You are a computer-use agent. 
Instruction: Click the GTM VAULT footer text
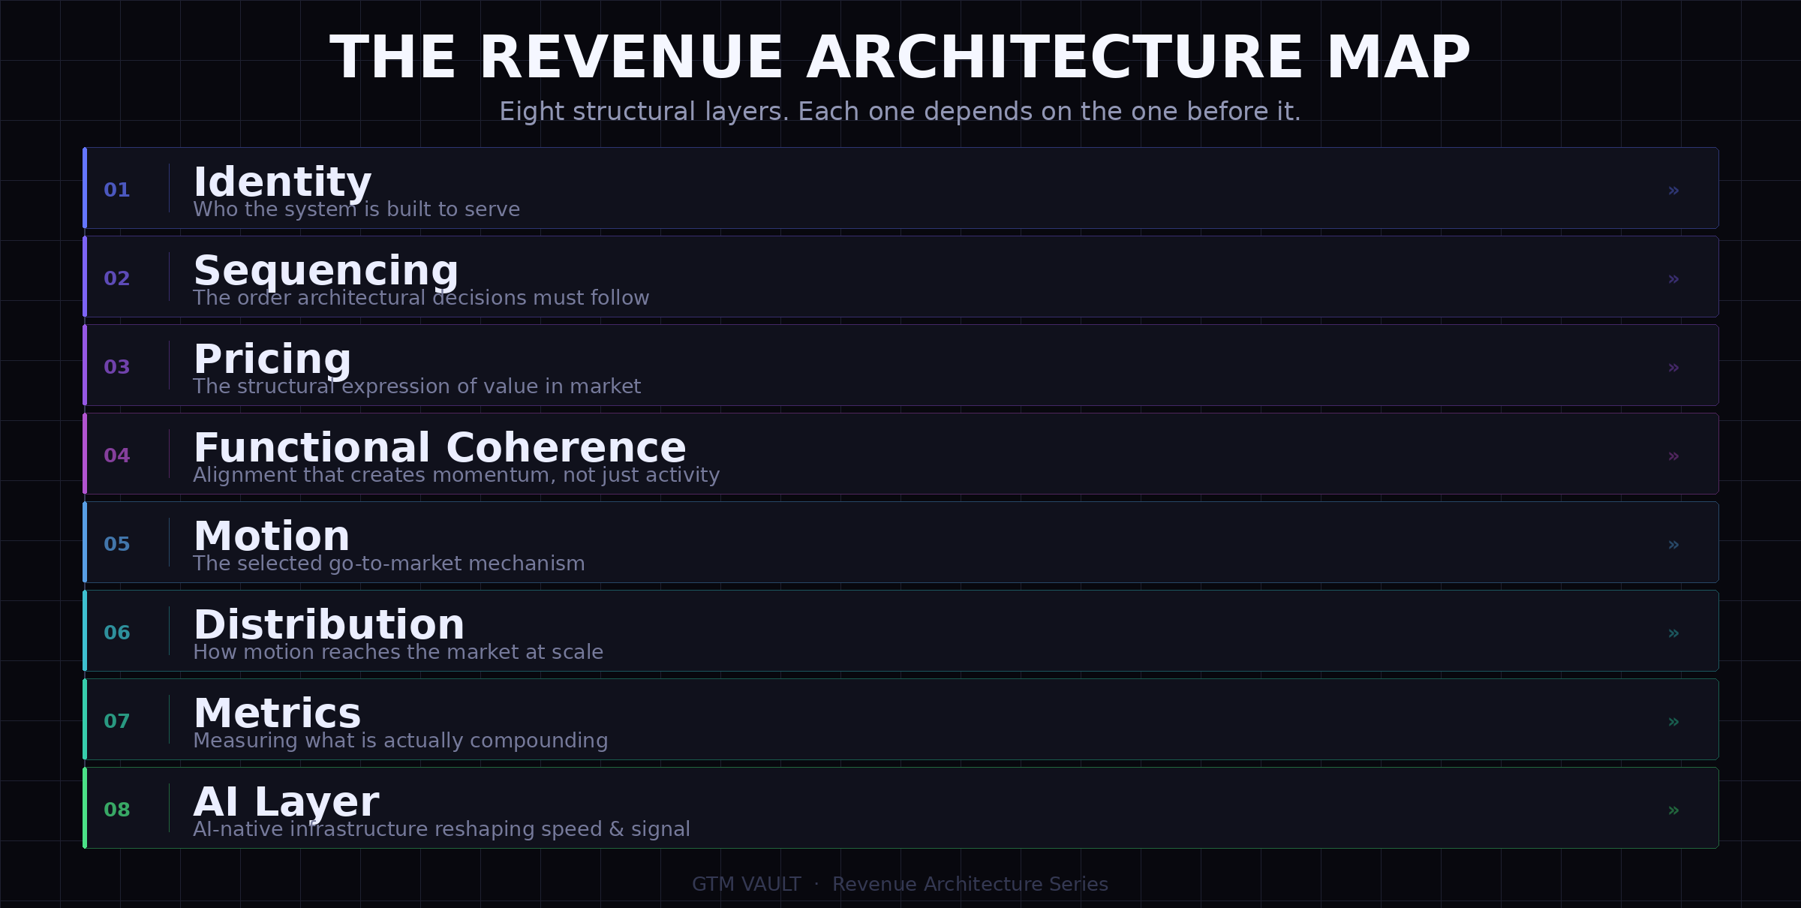(746, 885)
